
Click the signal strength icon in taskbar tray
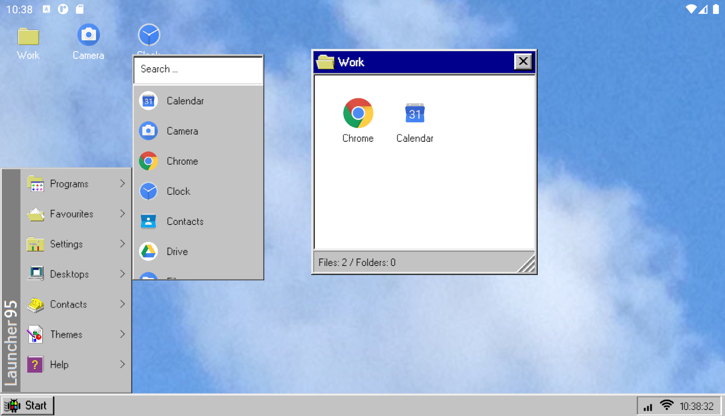[648, 407]
